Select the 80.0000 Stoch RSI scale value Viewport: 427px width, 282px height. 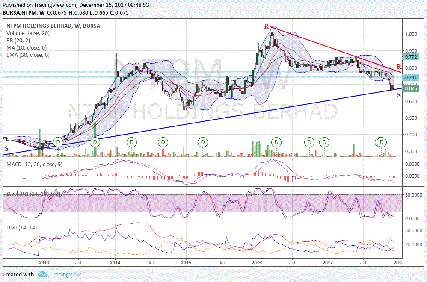(x=413, y=195)
